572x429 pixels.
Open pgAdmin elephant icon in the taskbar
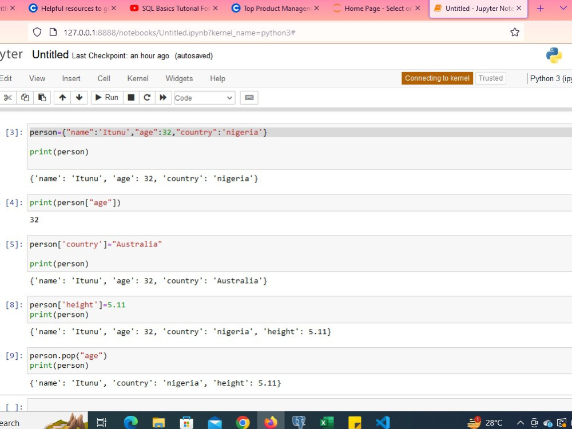click(x=299, y=423)
